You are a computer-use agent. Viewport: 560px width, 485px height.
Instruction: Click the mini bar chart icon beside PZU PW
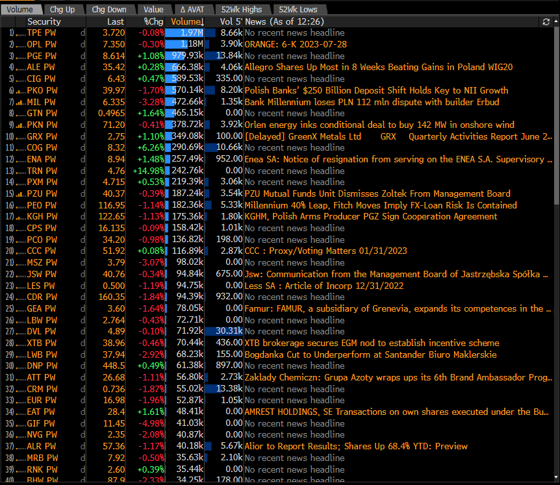(19, 193)
